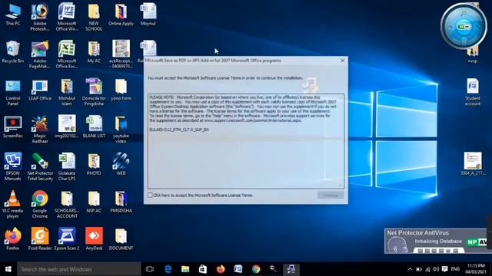Select the Student account file icon
The height and width of the screenshot is (276, 492).
(x=473, y=92)
